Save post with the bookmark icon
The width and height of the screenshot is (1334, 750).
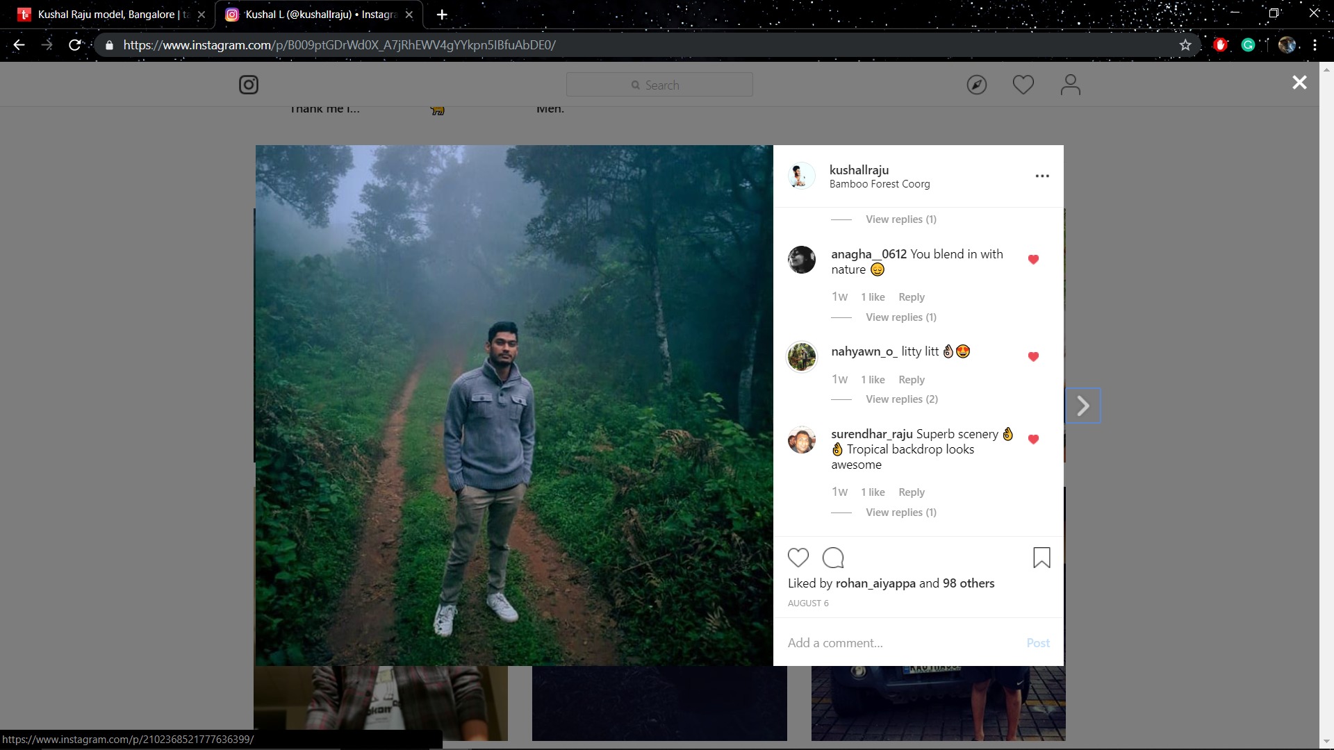1041,558
